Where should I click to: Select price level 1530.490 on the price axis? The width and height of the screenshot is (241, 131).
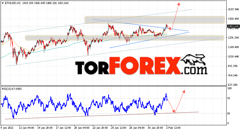(x=233, y=19)
